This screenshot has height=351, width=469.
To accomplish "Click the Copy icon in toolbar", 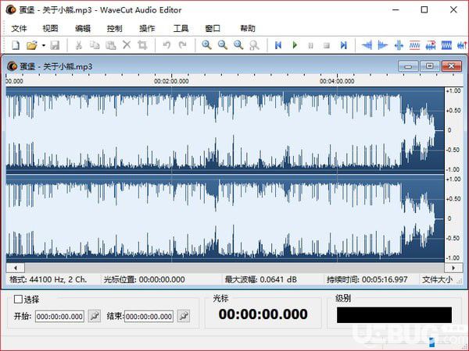I will 95,45.
